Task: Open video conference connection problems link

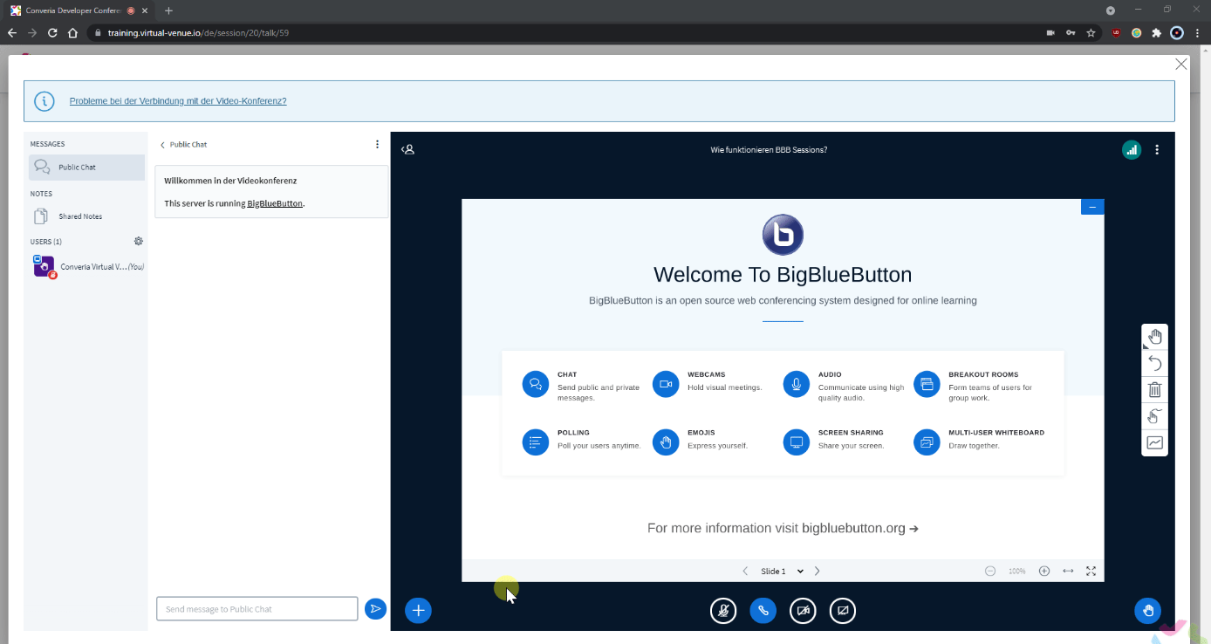Action: pyautogui.click(x=178, y=101)
